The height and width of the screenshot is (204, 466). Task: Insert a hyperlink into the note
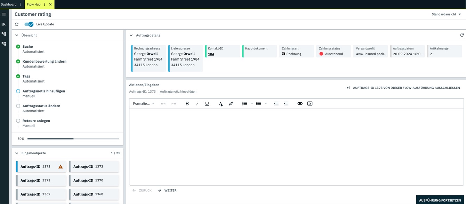tap(300, 103)
